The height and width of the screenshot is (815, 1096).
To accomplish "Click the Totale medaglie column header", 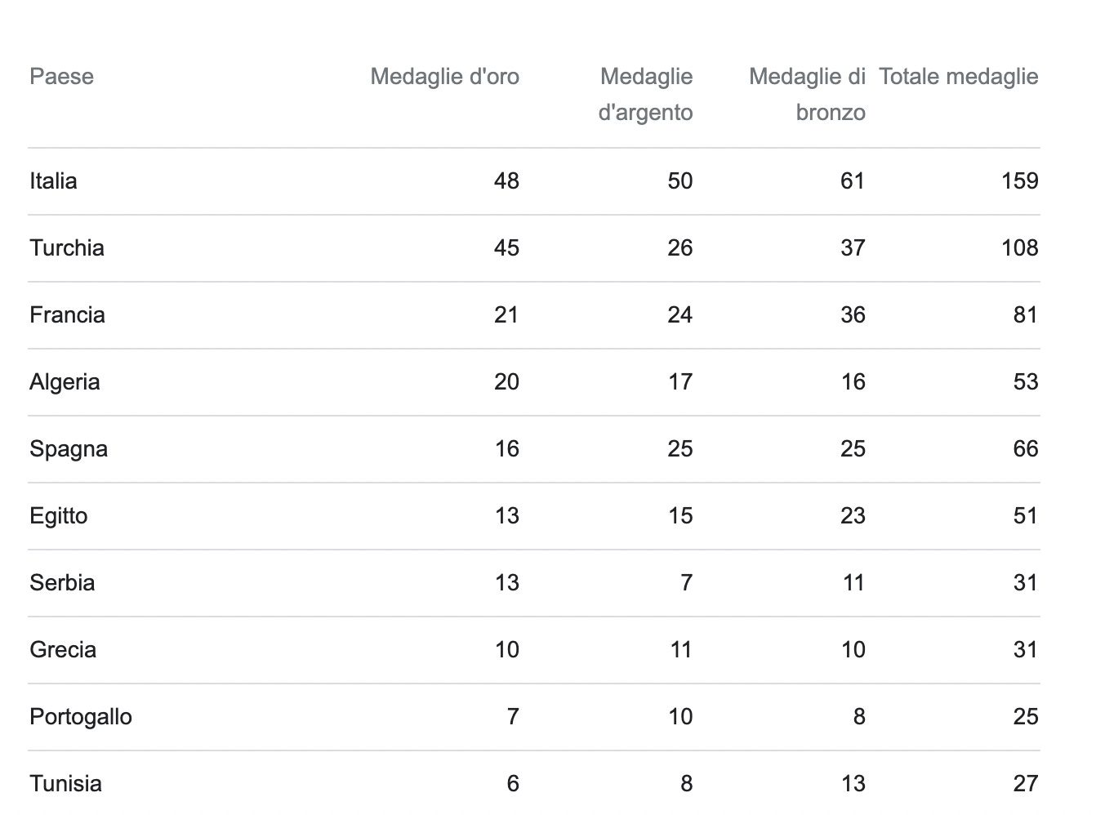I will [x=959, y=77].
